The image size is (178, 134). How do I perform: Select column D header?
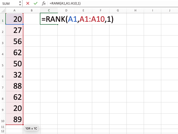66,10
